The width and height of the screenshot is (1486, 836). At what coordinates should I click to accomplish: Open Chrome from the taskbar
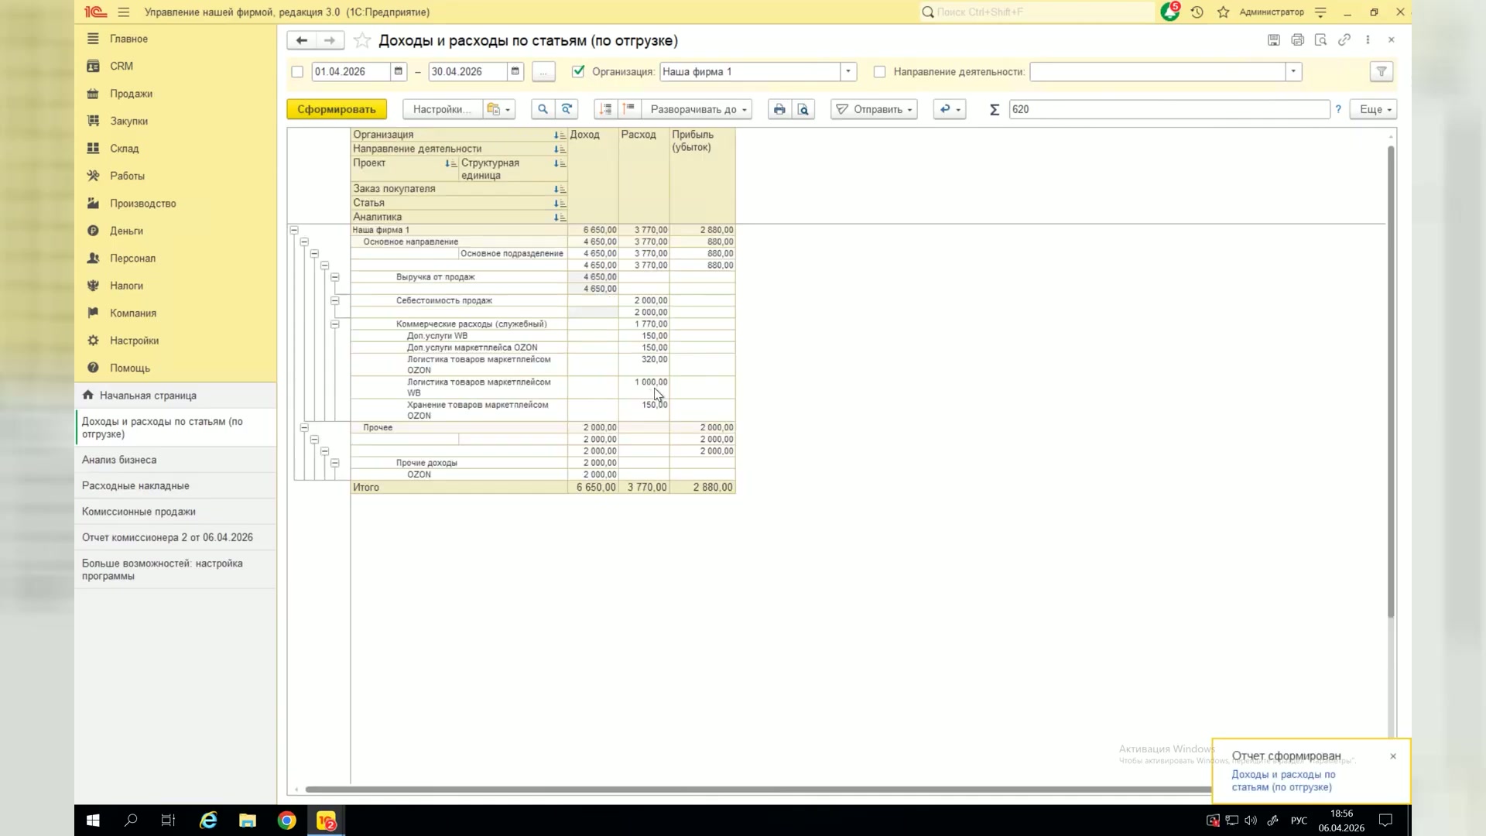tap(286, 821)
